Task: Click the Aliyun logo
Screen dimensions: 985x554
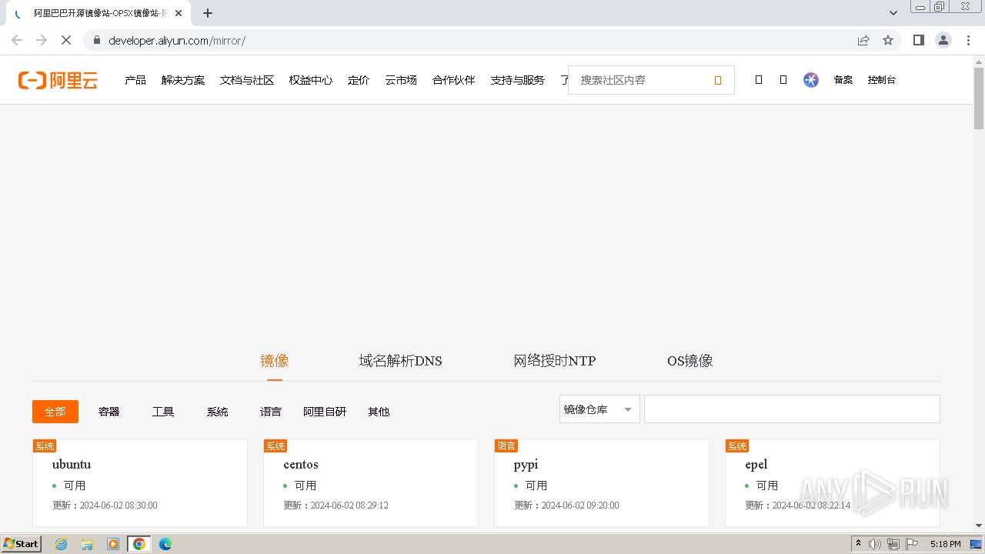Action: tap(58, 80)
